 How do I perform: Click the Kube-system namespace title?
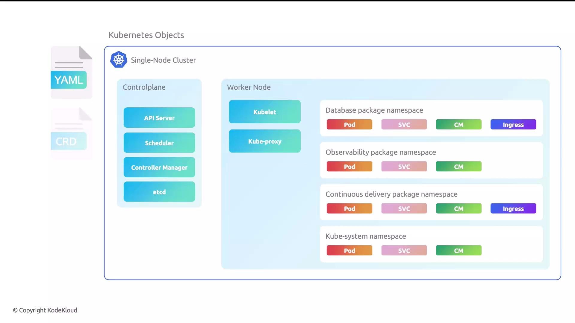pos(366,236)
